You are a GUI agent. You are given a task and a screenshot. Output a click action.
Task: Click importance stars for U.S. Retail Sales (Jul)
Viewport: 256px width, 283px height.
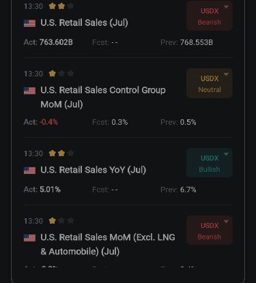click(61, 6)
